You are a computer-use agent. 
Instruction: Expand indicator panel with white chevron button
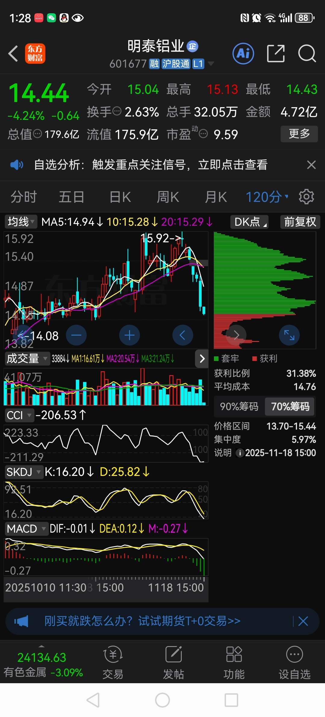[x=202, y=358]
